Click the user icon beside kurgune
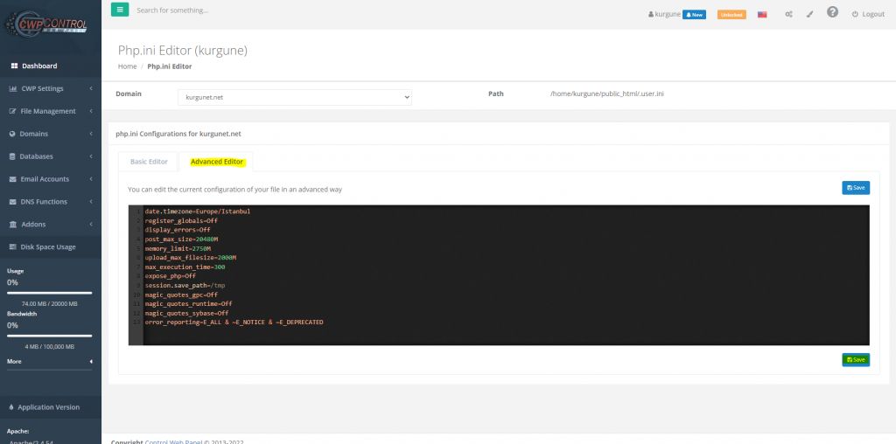896x444 pixels. 651,14
